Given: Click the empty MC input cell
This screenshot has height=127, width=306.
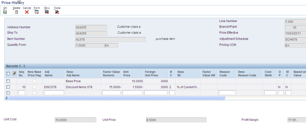Looking at the screenshot, I should pos(288,93).
